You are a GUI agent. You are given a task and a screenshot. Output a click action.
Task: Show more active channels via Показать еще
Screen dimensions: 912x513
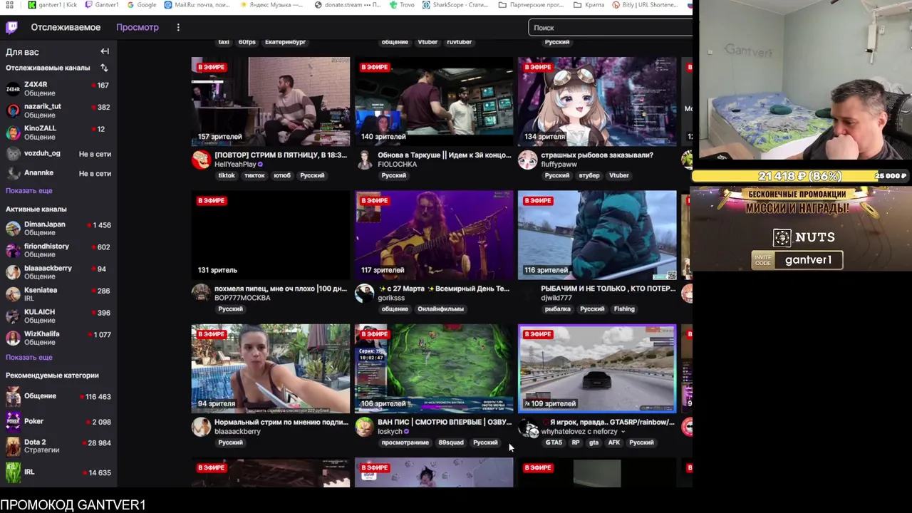click(x=29, y=358)
